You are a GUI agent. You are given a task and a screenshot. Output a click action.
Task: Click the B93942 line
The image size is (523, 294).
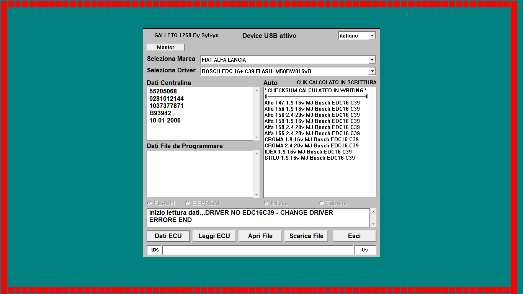(162, 113)
